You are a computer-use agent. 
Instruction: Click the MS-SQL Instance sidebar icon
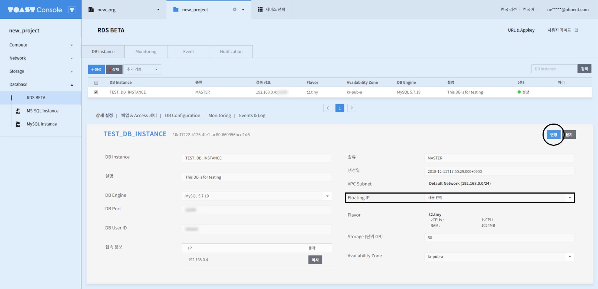(18, 111)
